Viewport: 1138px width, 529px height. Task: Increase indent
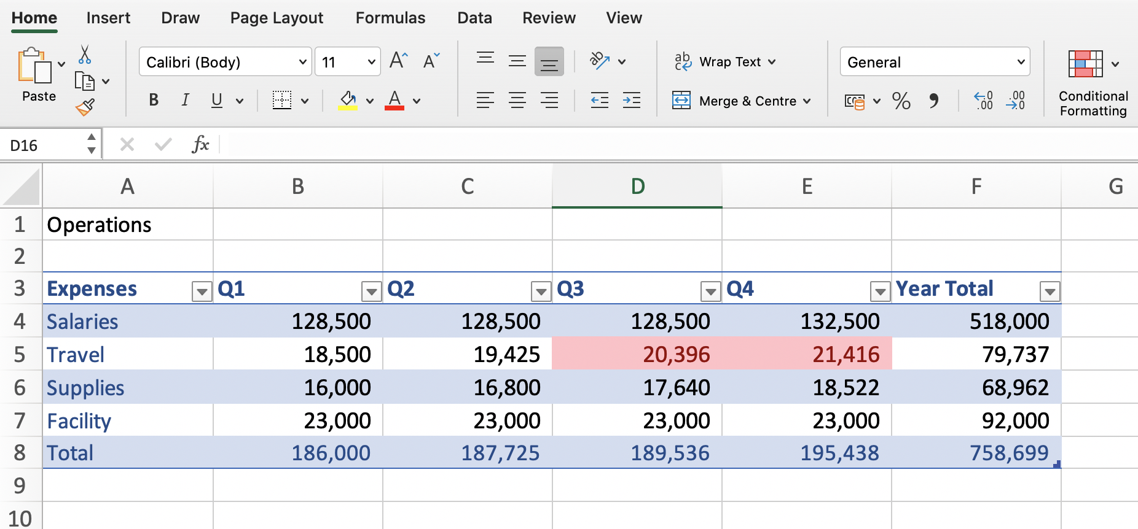coord(632,100)
